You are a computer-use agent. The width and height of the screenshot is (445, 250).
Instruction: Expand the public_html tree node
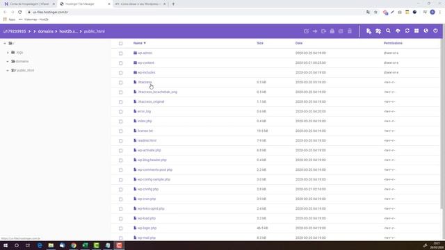(x=8, y=71)
